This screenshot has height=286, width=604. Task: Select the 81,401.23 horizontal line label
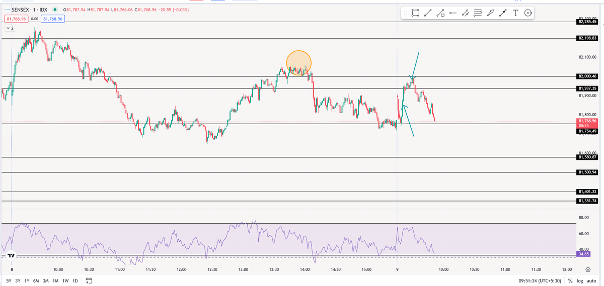[587, 192]
